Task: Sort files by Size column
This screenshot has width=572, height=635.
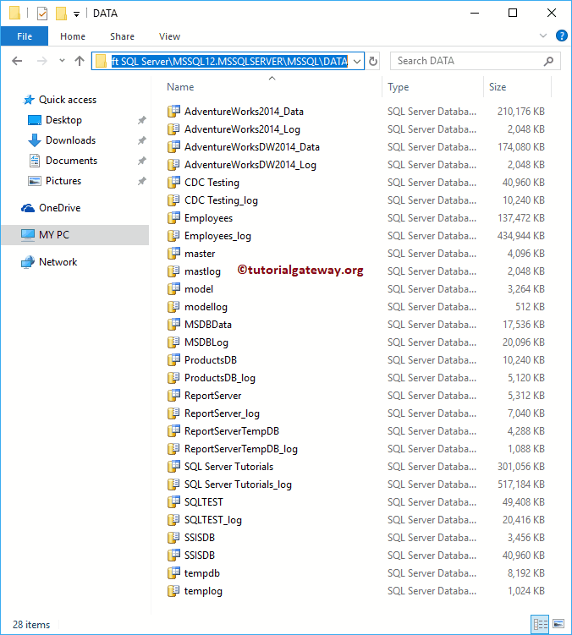Action: (498, 87)
